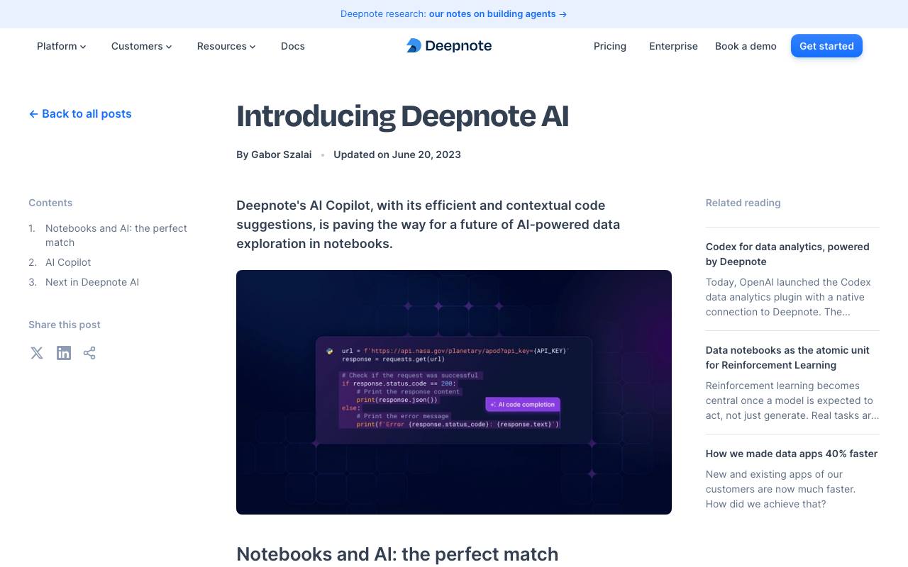Click the 'Related reading' heading

(743, 203)
